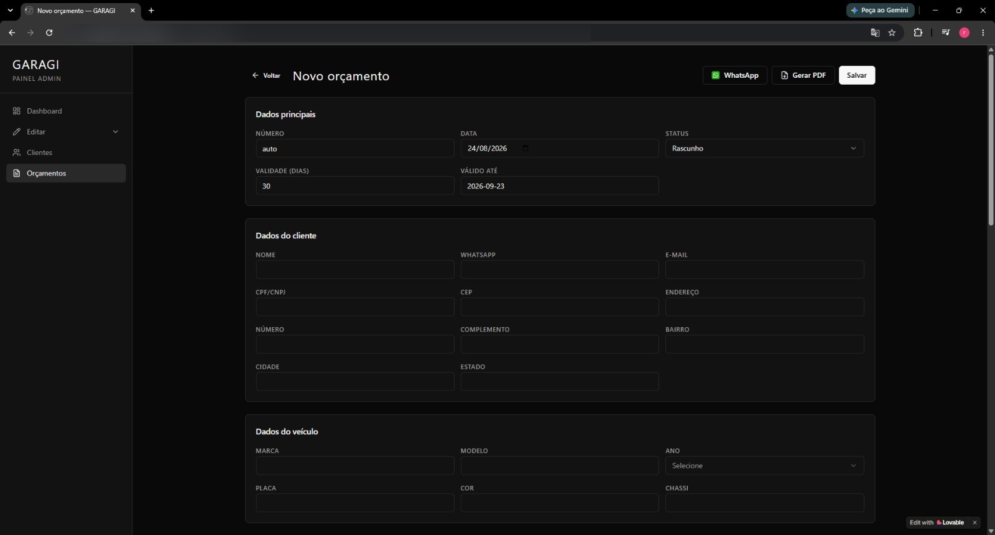
Task: Click the Orçamentos document icon
Action: (17, 173)
